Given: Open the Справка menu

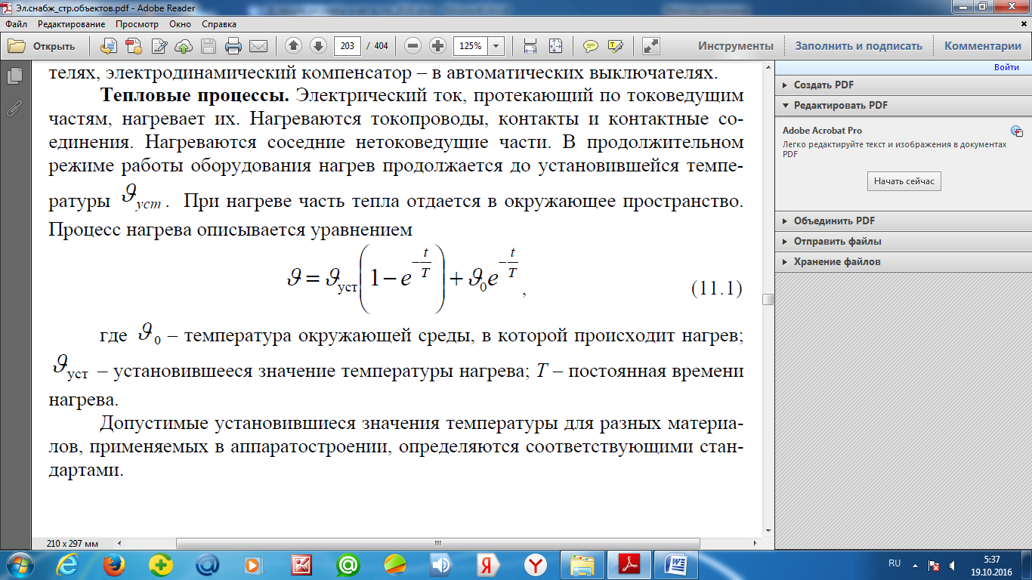Looking at the screenshot, I should point(219,24).
